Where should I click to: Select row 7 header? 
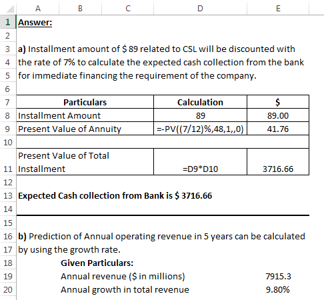pyautogui.click(x=8, y=102)
